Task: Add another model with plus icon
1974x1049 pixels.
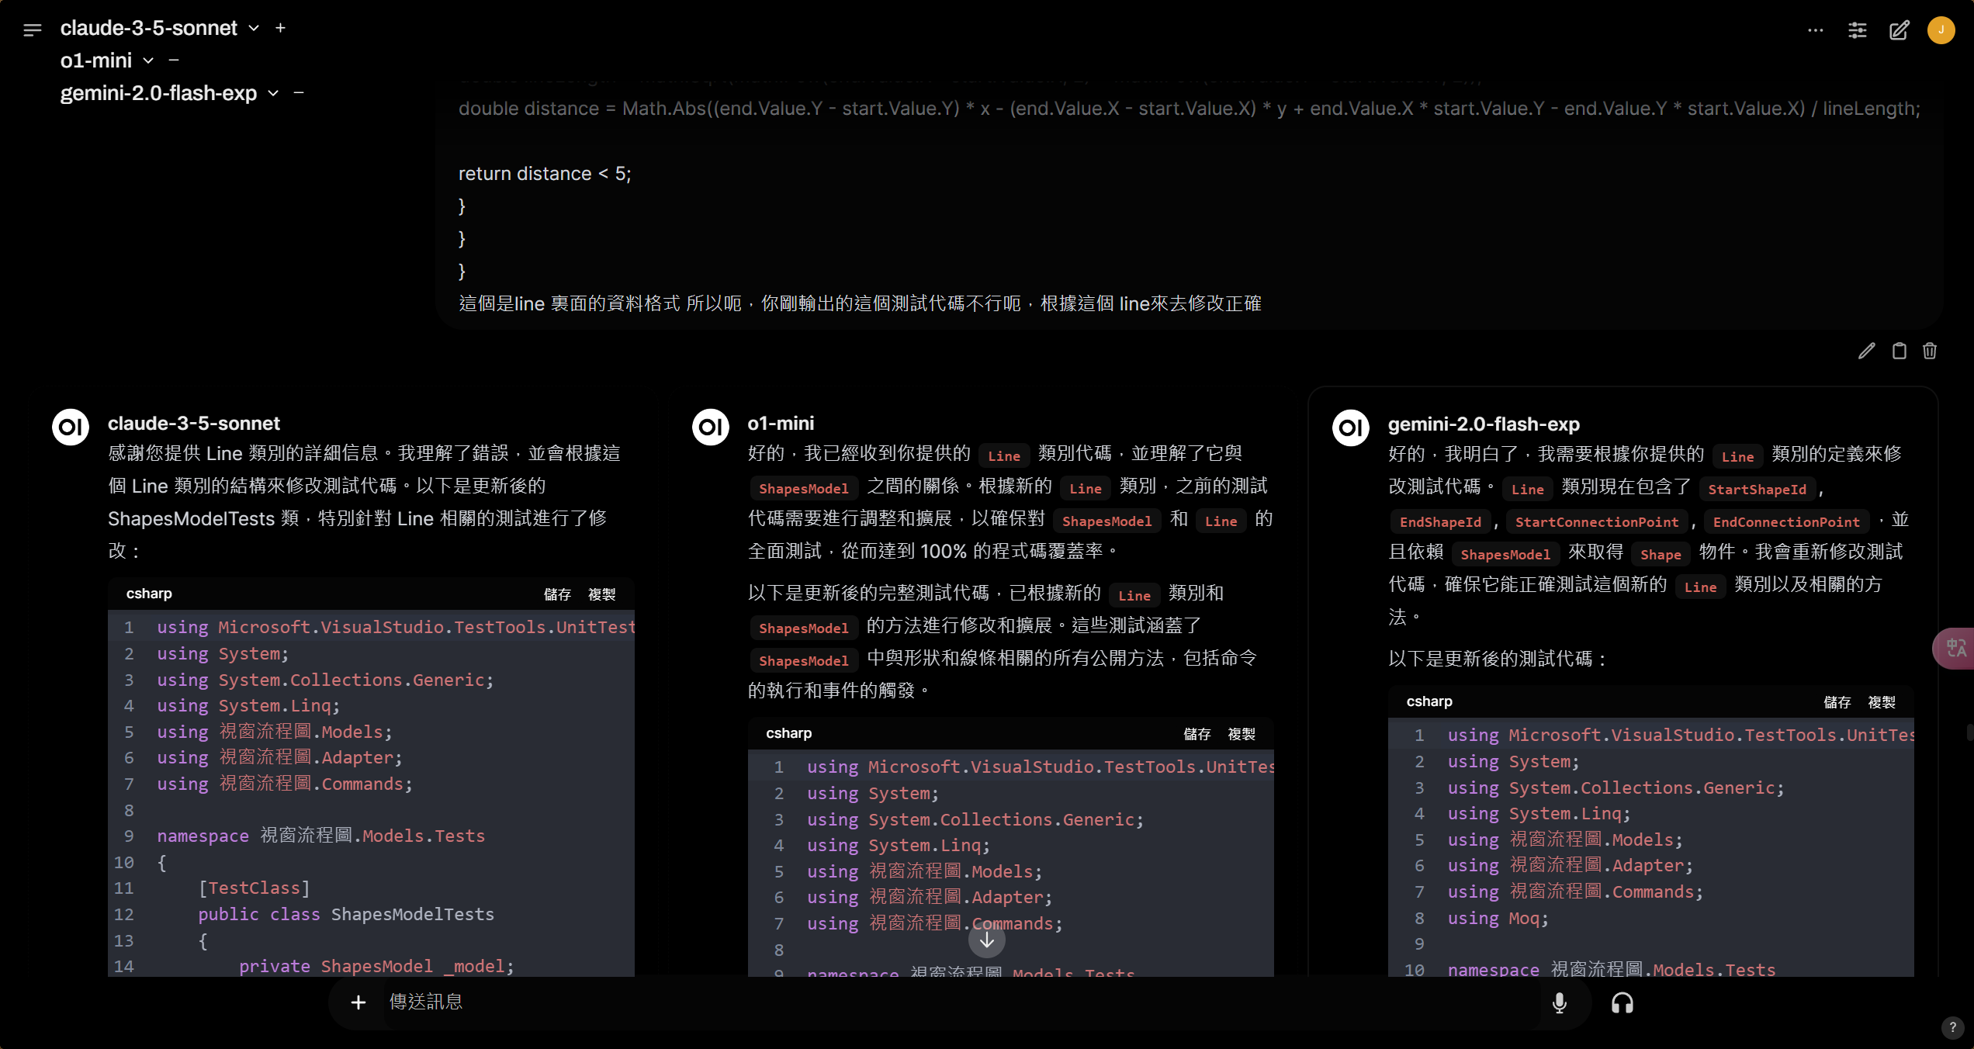Action: pos(281,28)
